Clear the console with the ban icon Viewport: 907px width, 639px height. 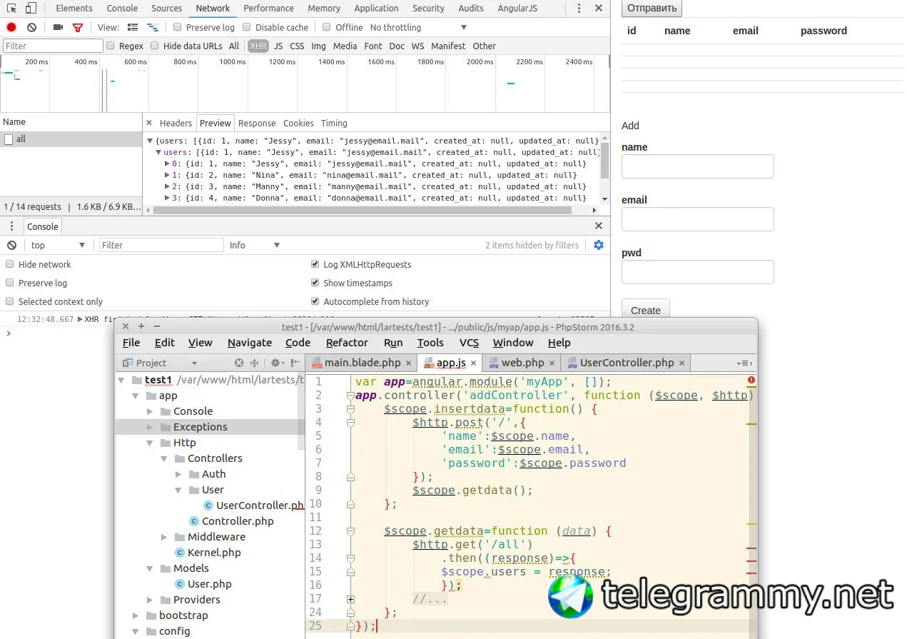point(11,245)
